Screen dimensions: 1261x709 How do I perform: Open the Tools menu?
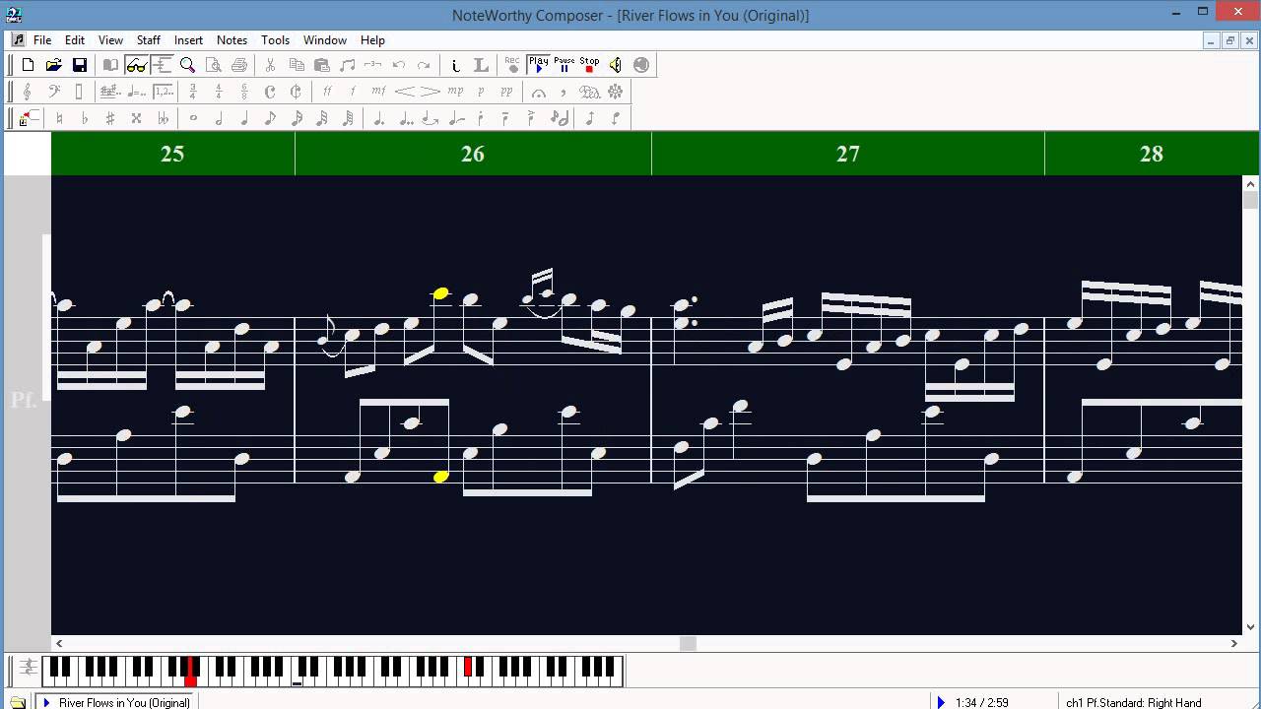point(275,40)
